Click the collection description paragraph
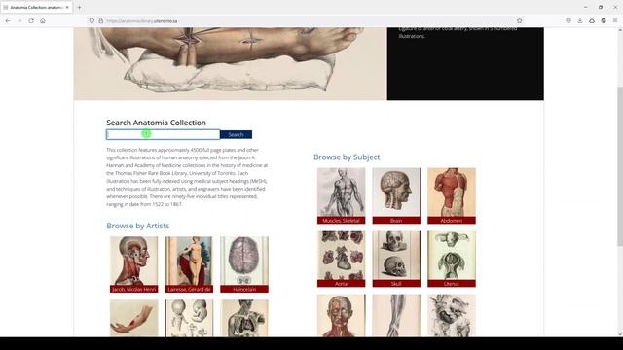Image resolution: width=623 pixels, height=350 pixels. (187, 177)
